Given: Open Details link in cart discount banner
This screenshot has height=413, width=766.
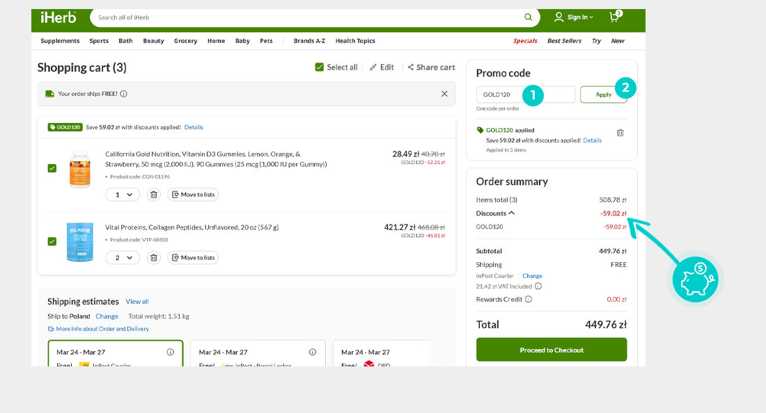Looking at the screenshot, I should click(194, 127).
